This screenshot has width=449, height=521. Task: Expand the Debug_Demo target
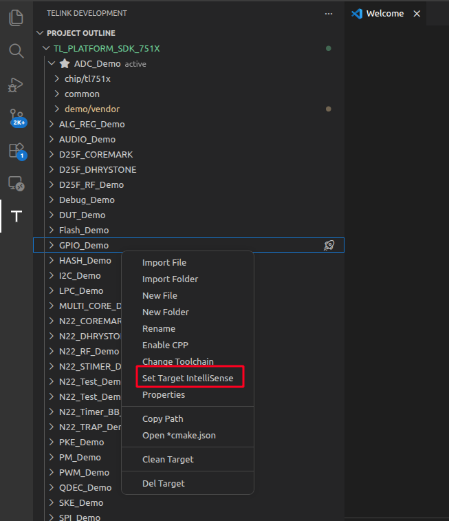(x=52, y=200)
